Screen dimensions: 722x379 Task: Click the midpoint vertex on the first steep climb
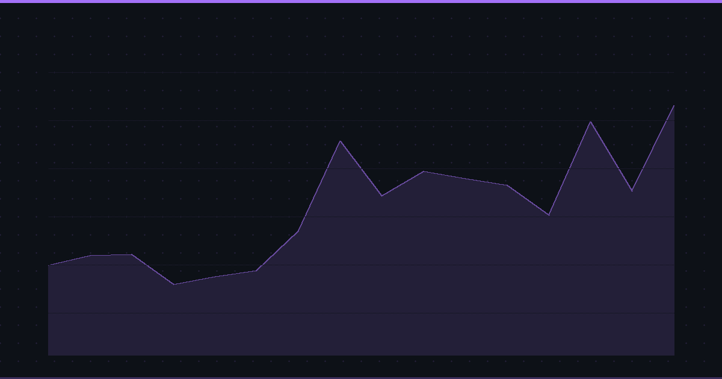298,231
